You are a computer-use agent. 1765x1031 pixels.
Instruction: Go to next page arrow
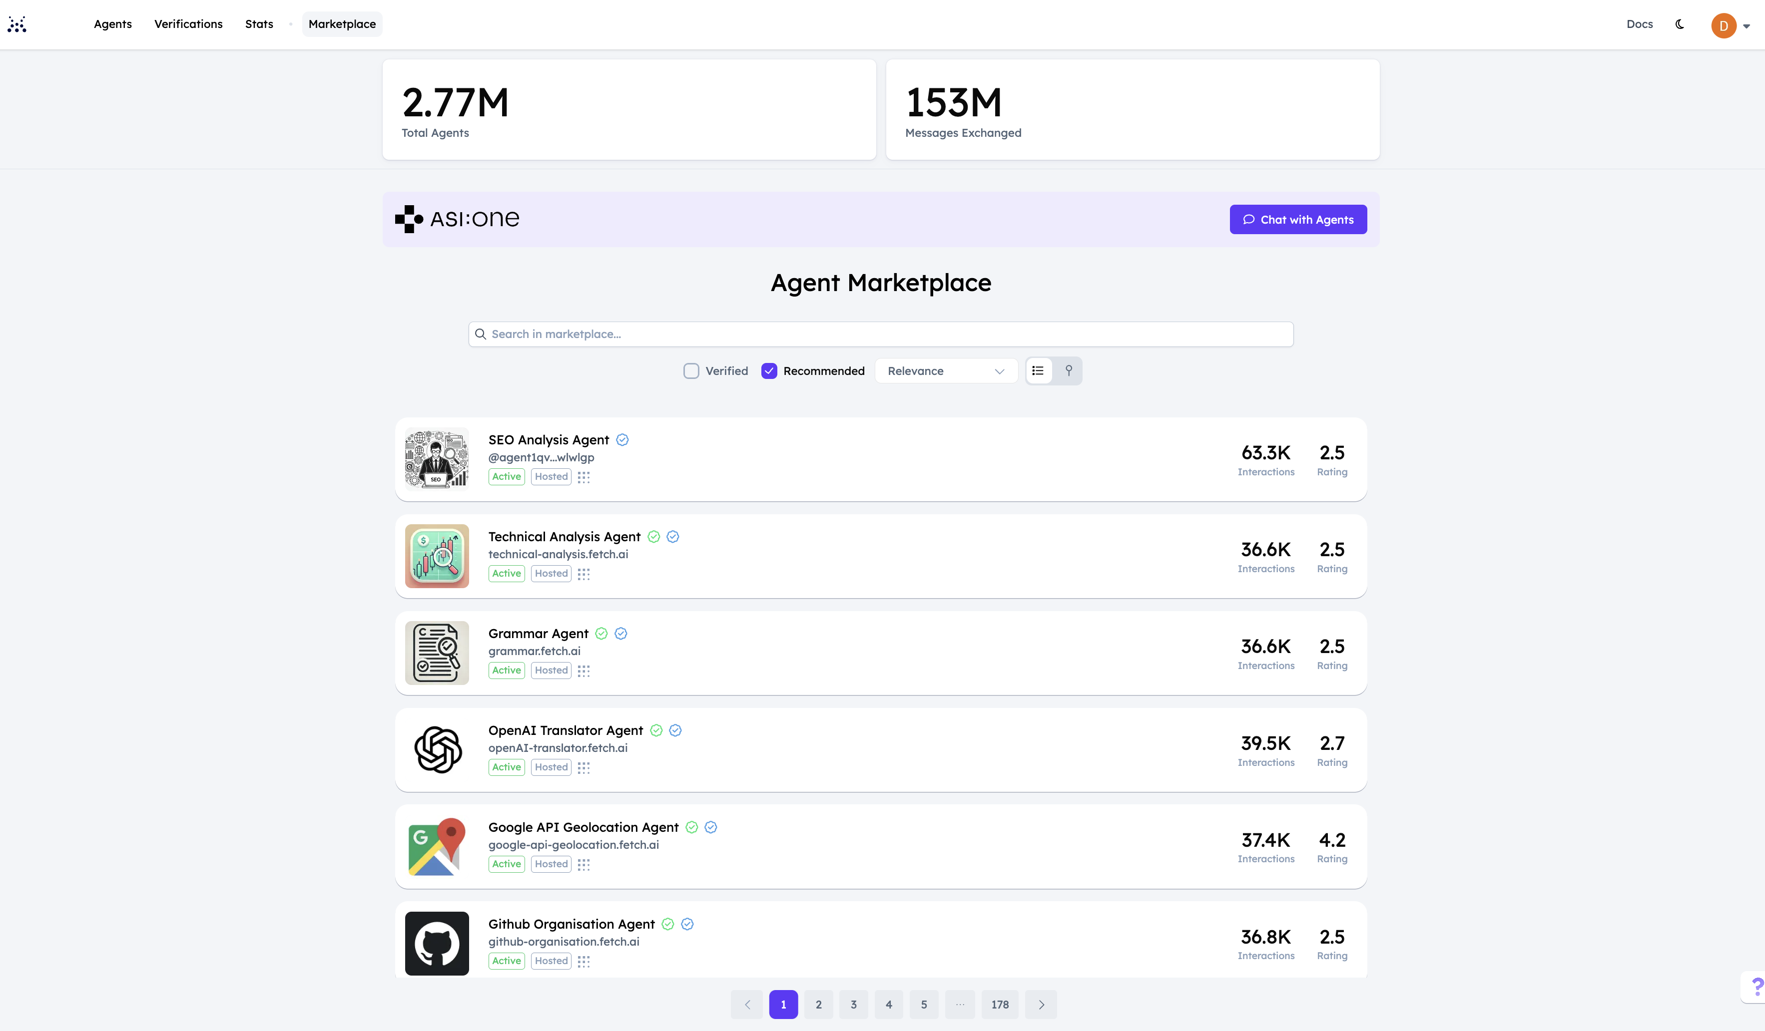coord(1041,1005)
